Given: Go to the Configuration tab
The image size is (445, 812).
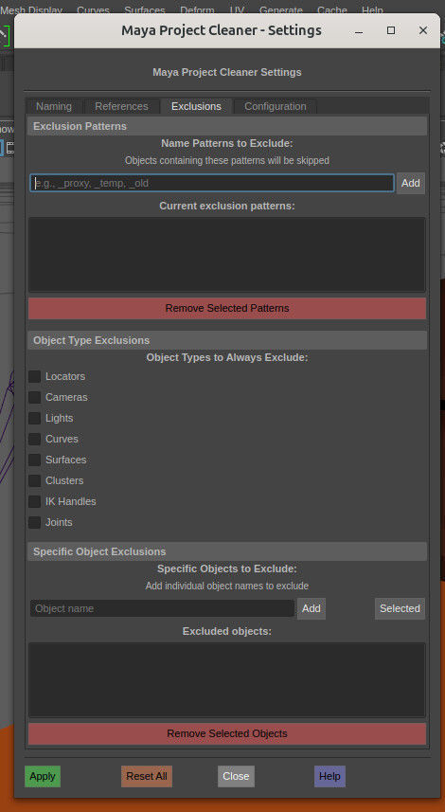Looking at the screenshot, I should click(276, 106).
